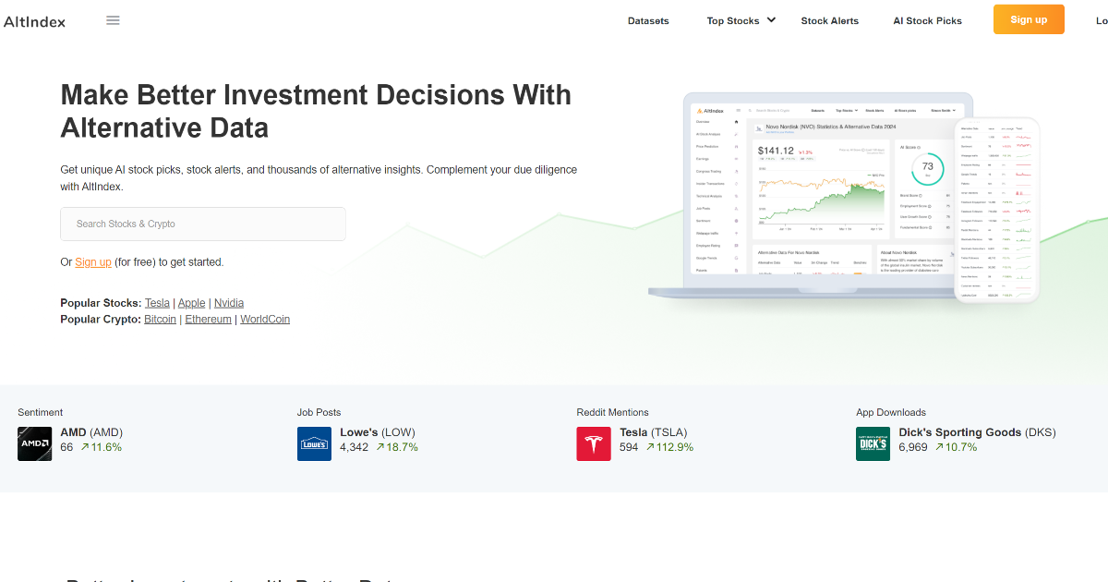Click the AltIndex logo
The height and width of the screenshot is (582, 1108).
point(35,20)
